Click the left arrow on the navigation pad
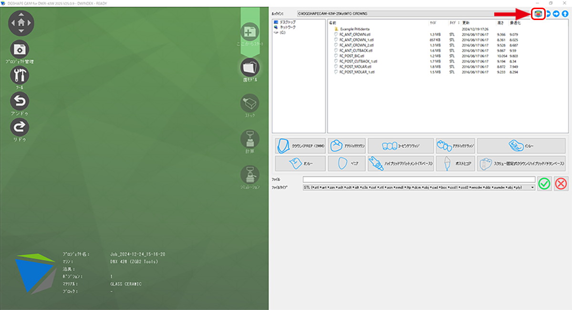The width and height of the screenshot is (572, 310). coord(13,22)
